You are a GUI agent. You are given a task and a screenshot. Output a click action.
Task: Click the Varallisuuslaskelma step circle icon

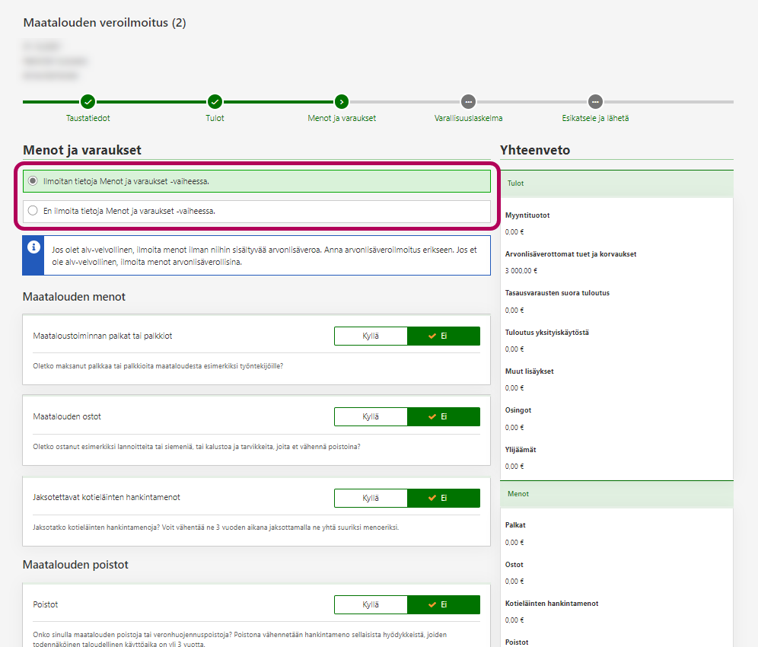tap(468, 101)
